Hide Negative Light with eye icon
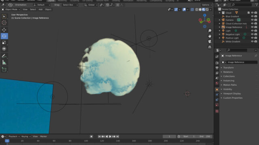Image resolution: width=259 pixels, height=145 pixels. pyautogui.click(x=252, y=34)
